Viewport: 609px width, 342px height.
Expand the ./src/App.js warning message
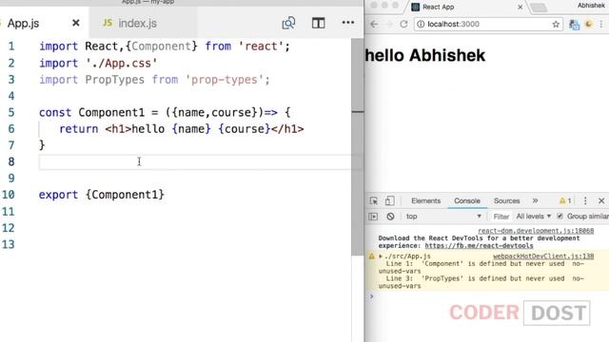[x=381, y=256]
